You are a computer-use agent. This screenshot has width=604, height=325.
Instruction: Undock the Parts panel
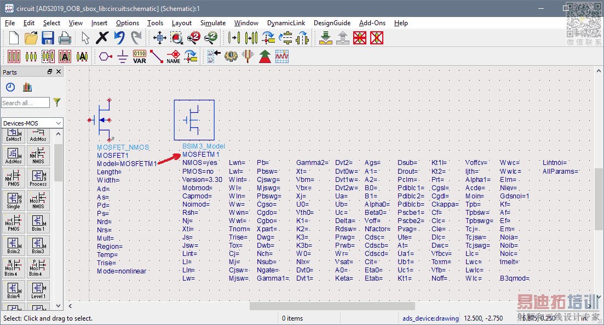(x=50, y=72)
